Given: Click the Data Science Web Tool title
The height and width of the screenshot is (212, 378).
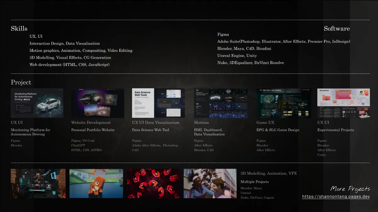Looking at the screenshot, I should tap(150, 130).
